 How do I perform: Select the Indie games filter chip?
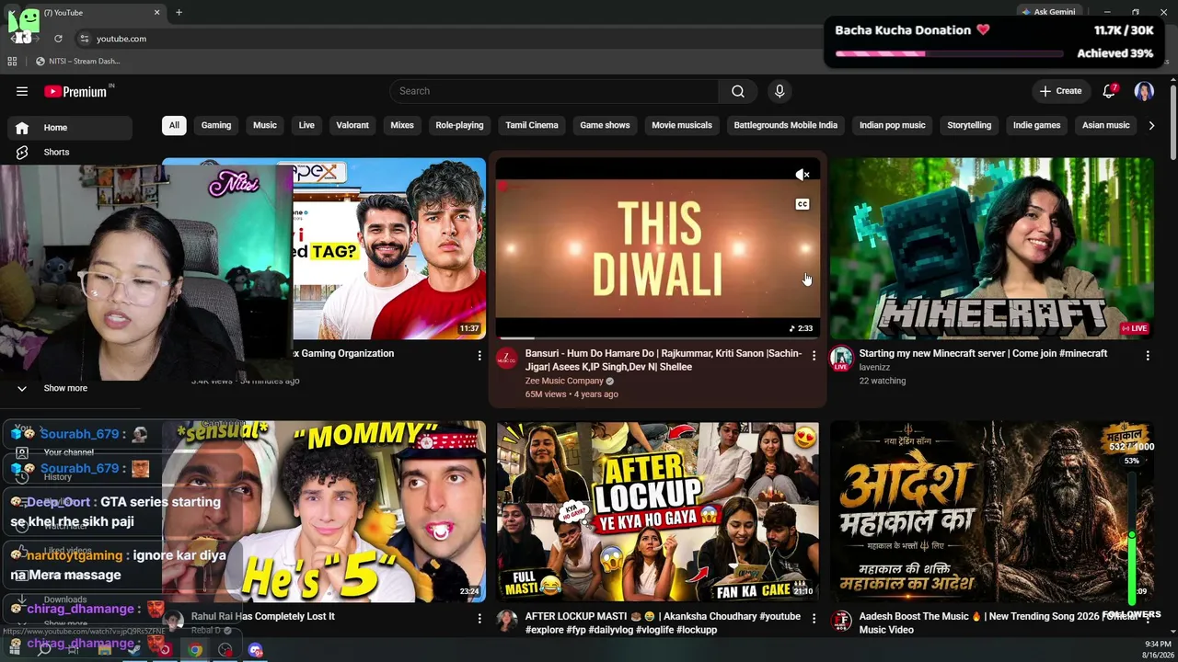(x=1037, y=125)
